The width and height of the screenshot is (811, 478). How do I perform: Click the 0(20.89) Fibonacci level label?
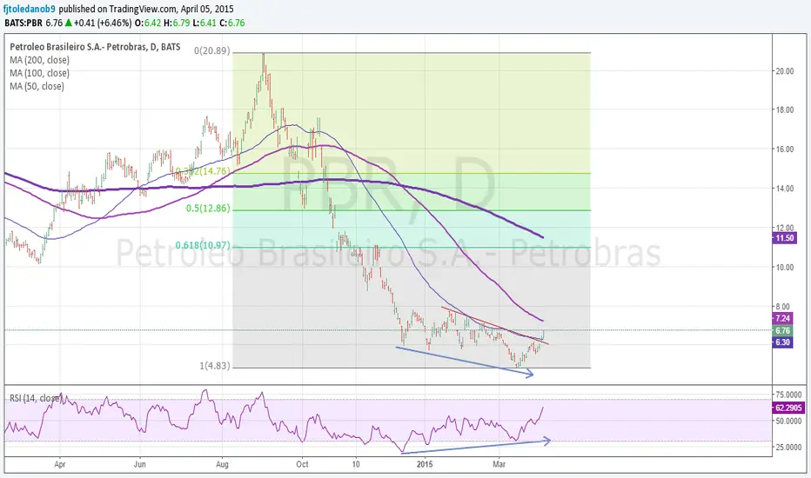click(x=212, y=50)
